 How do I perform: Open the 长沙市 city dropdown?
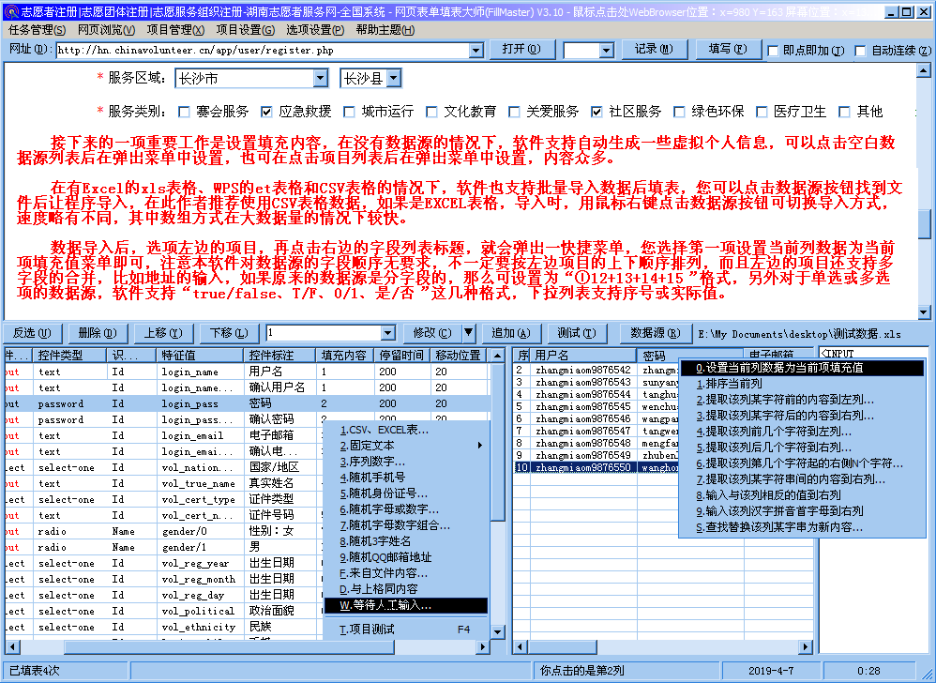[x=321, y=78]
